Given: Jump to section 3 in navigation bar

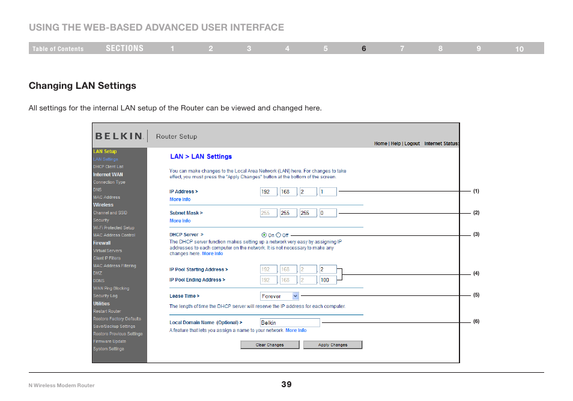Looking at the screenshot, I should (x=249, y=48).
